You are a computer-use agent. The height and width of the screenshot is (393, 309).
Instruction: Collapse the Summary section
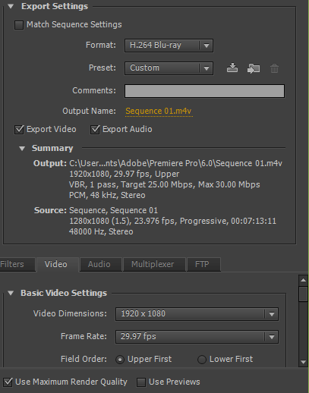tap(22, 149)
